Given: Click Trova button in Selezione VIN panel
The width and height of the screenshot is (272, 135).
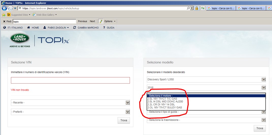Looking at the screenshot, I should [x=124, y=120].
